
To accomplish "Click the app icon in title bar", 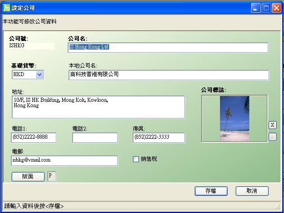I will (x=6, y=8).
